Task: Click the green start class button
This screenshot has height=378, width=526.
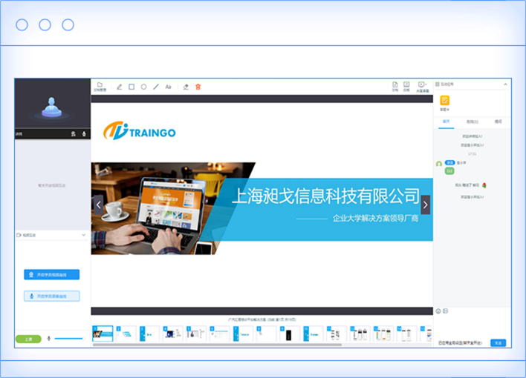Action: [28, 339]
